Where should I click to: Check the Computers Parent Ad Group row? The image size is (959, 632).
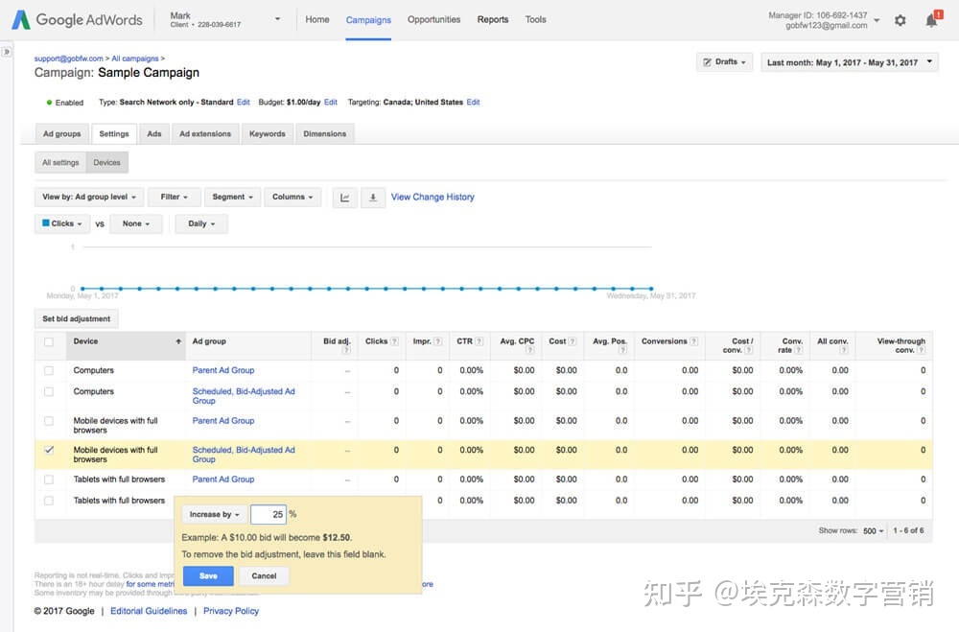coord(49,370)
